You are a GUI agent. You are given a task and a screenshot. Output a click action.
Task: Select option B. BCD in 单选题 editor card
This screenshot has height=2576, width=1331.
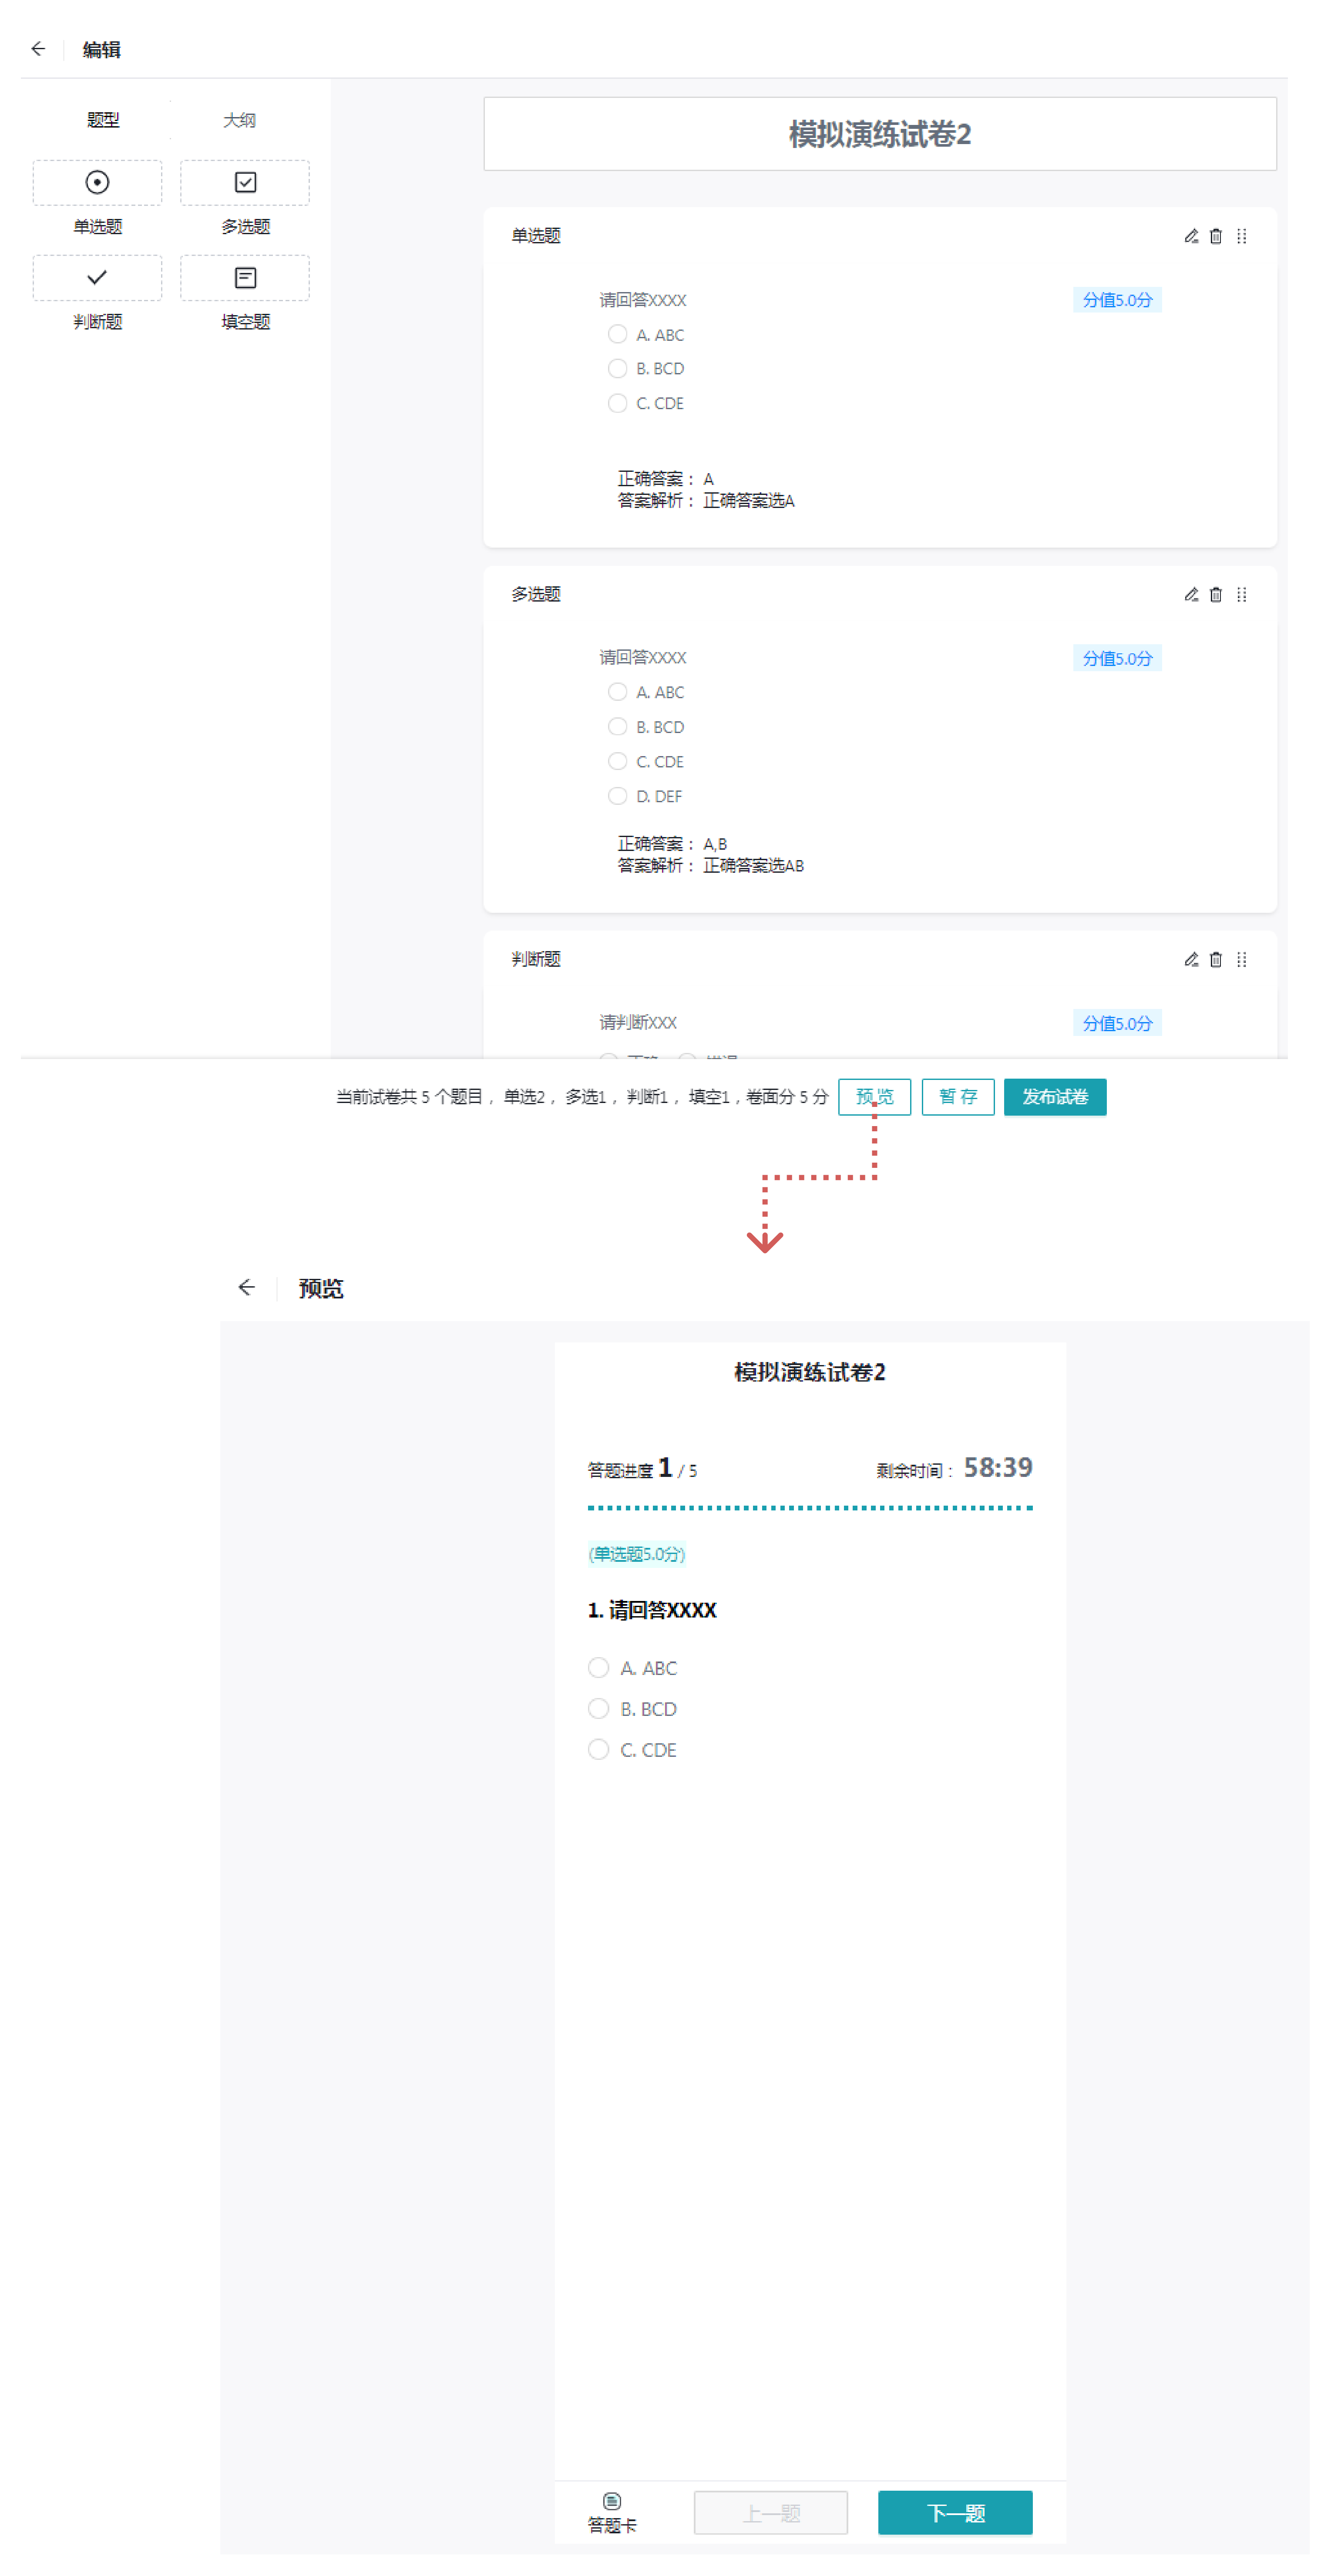point(617,369)
